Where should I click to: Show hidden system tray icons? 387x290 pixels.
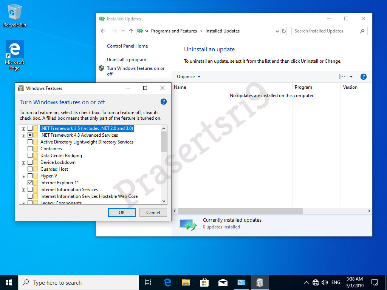point(306,282)
